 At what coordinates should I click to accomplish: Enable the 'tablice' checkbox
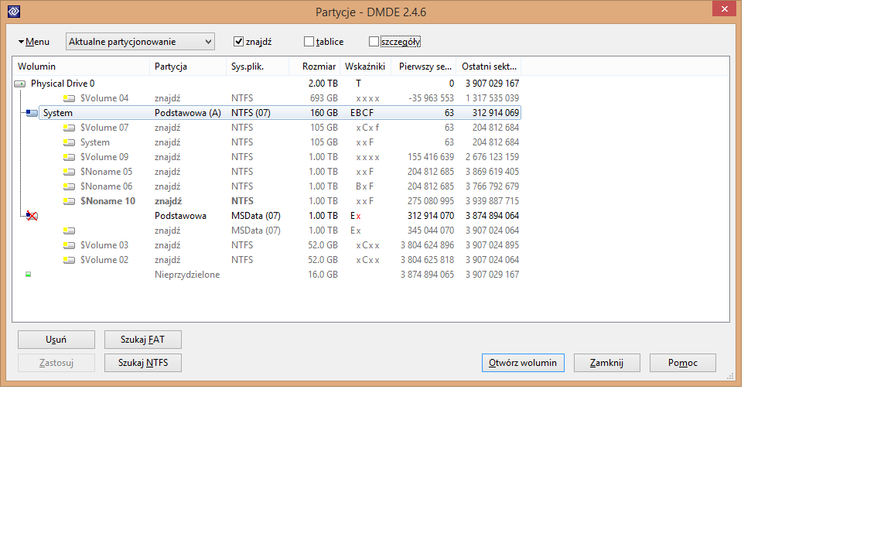tap(309, 42)
